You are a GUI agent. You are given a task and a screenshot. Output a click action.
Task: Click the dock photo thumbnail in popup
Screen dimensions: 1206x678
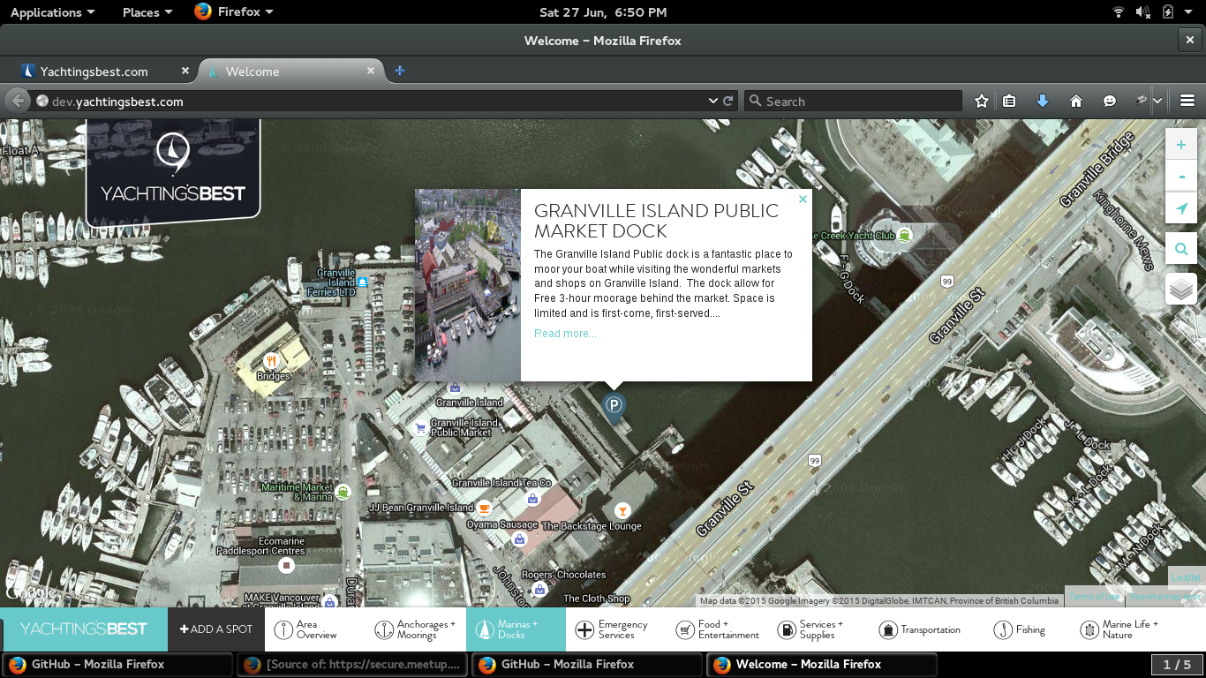(468, 285)
